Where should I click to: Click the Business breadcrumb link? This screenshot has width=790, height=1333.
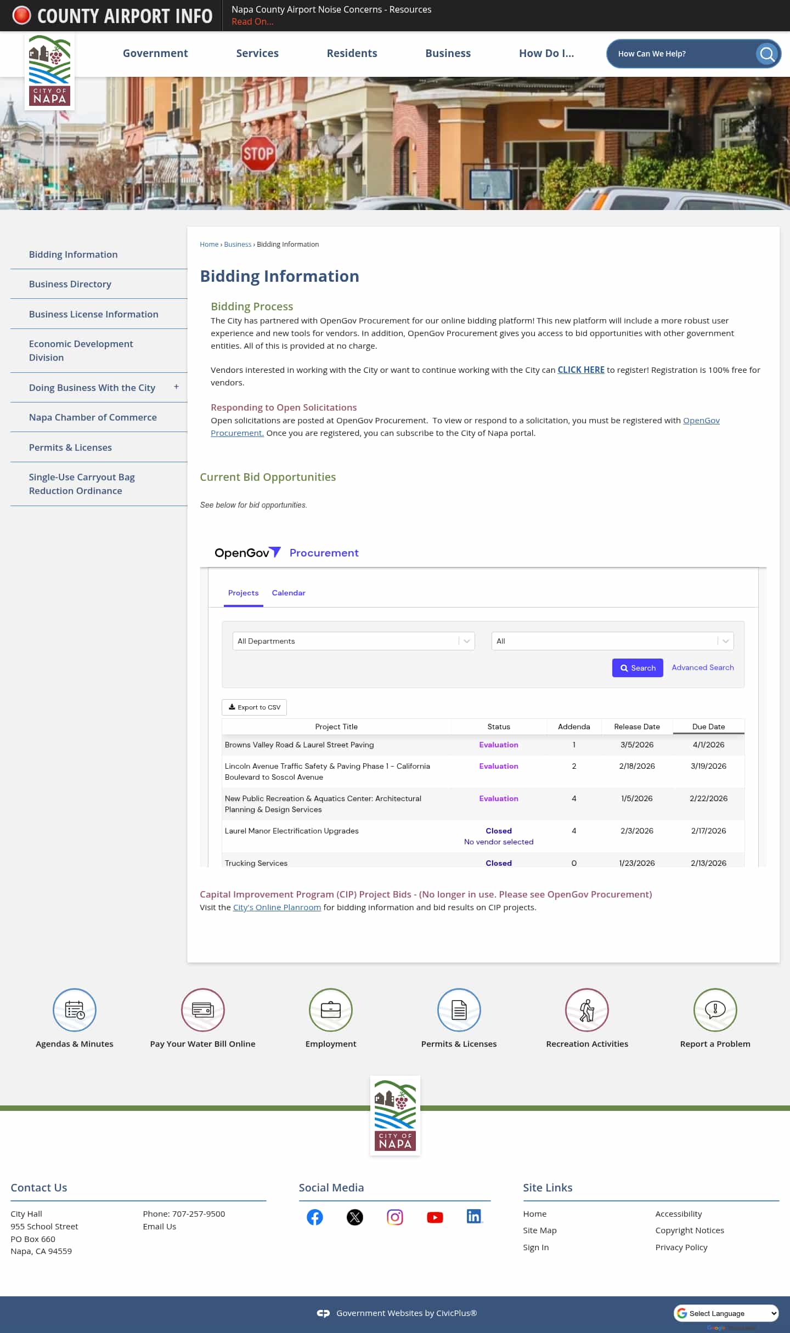(x=238, y=245)
